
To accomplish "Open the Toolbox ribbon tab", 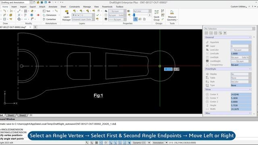I will [x=119, y=6].
